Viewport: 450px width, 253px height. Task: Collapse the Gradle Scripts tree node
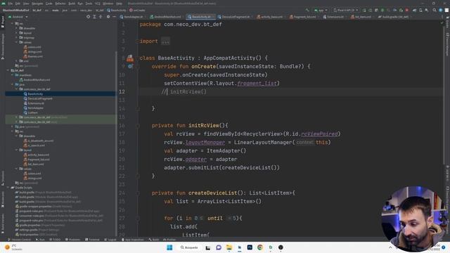[8, 188]
